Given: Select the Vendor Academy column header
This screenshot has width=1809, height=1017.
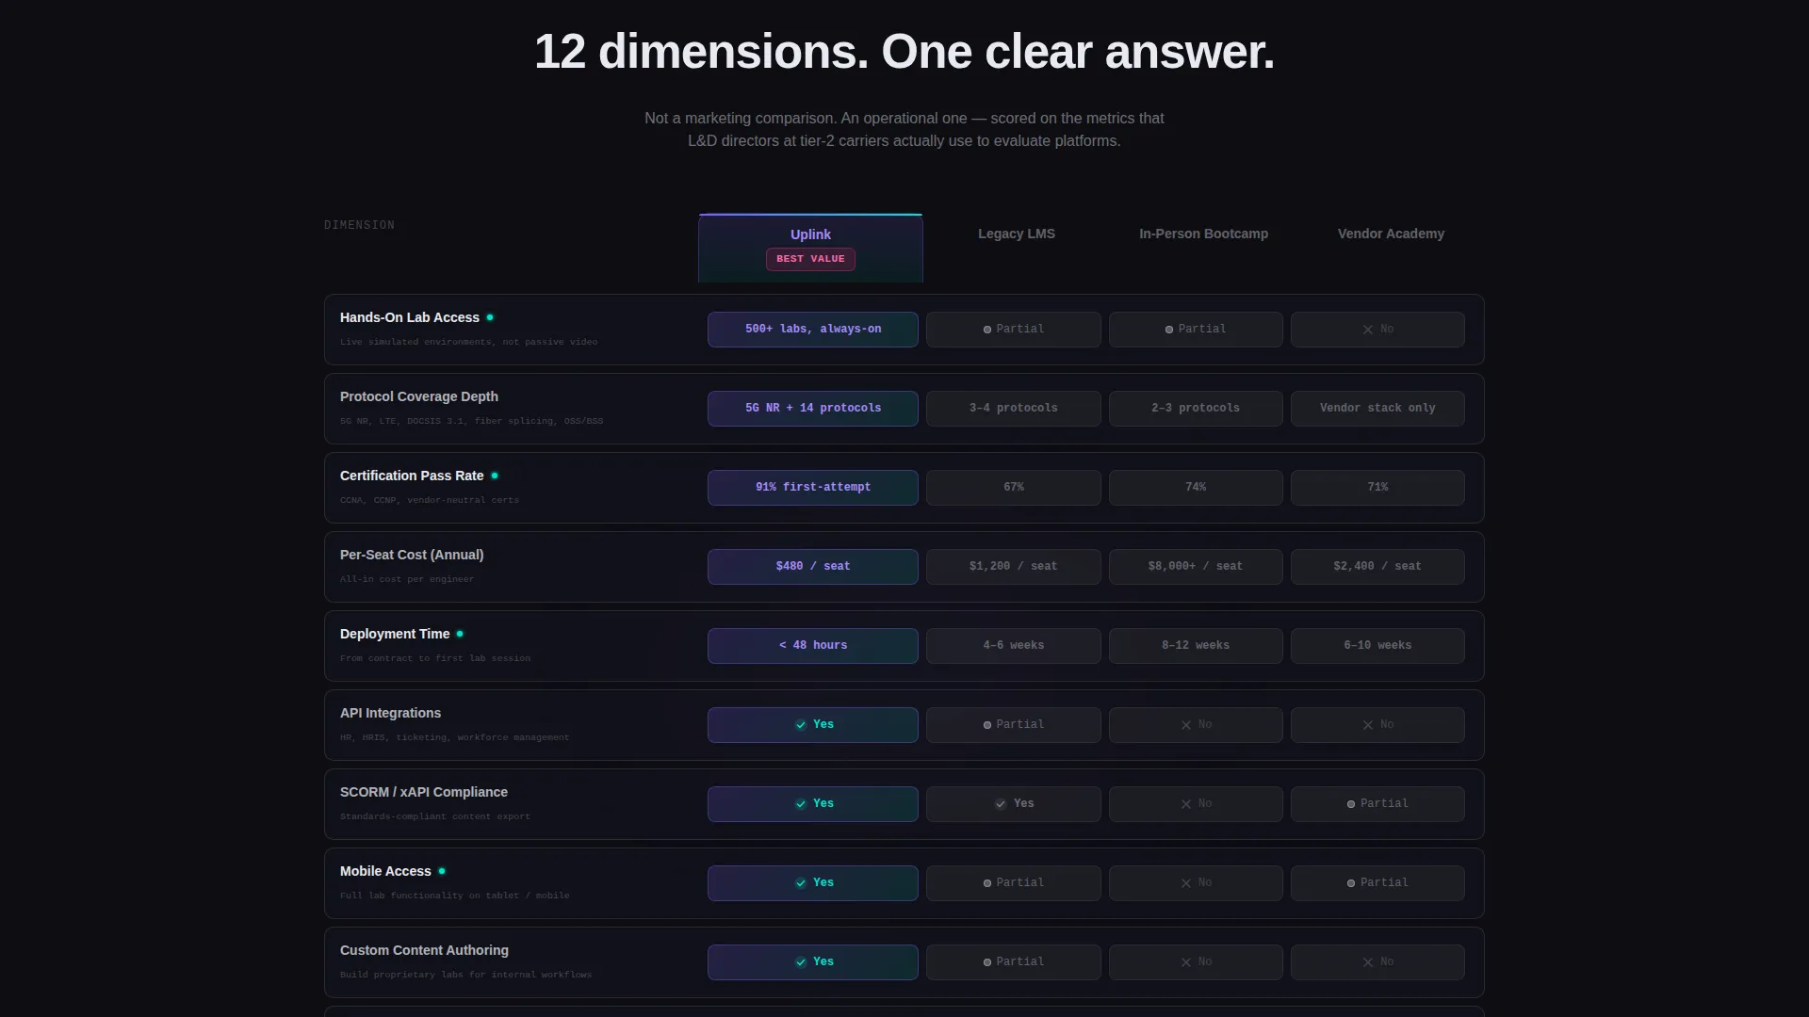Looking at the screenshot, I should (x=1391, y=234).
